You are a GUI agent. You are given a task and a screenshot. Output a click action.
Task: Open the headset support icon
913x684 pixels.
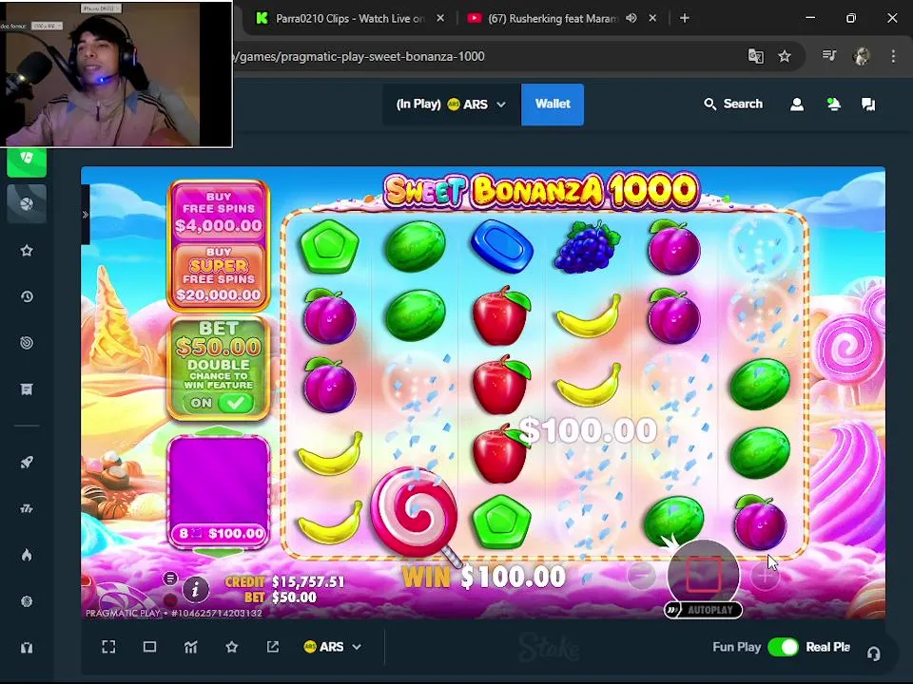(873, 654)
